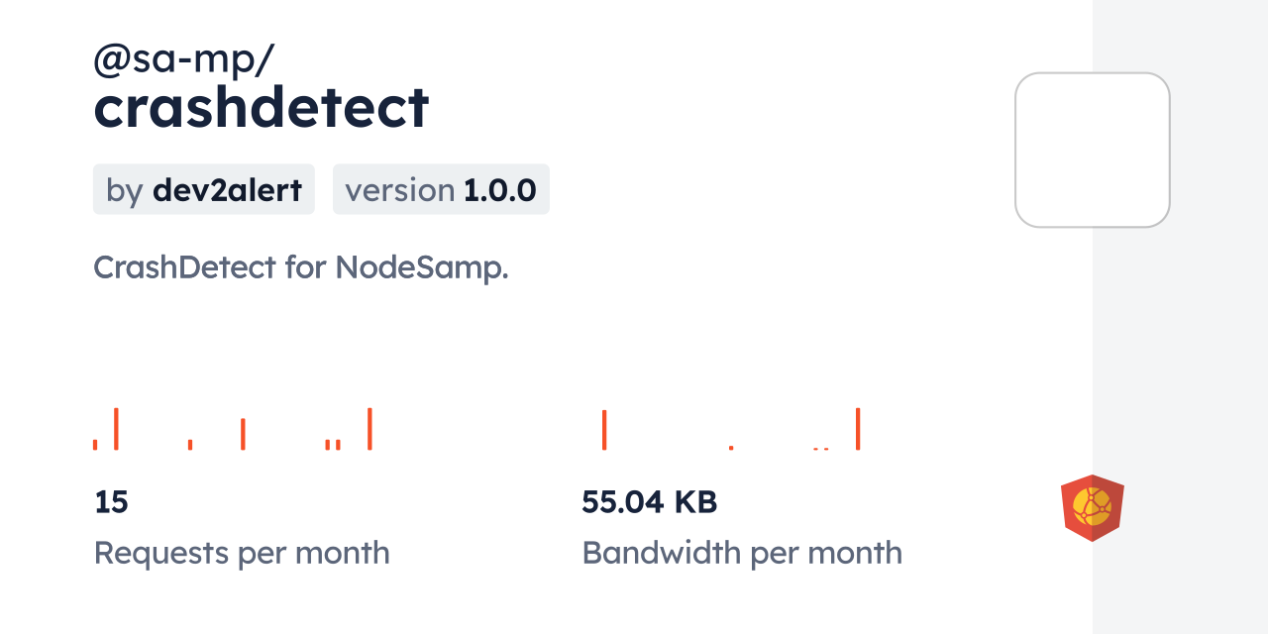This screenshot has height=634, width=1268.
Task: Pick the fourth bar in the requests chart
Action: 243,434
